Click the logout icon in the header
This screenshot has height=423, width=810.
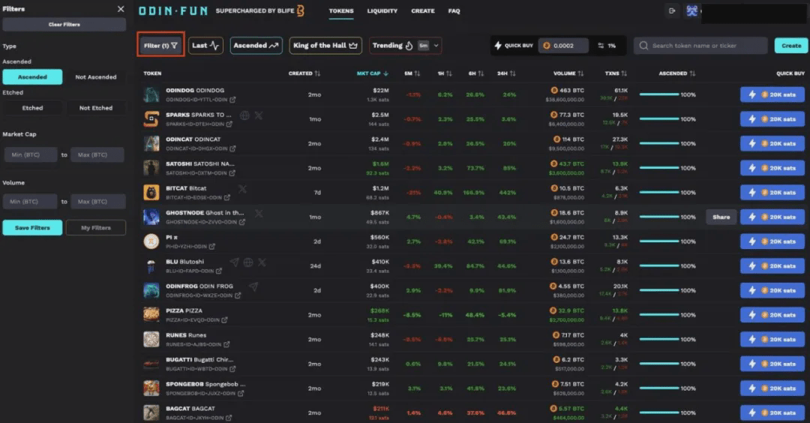click(x=672, y=10)
